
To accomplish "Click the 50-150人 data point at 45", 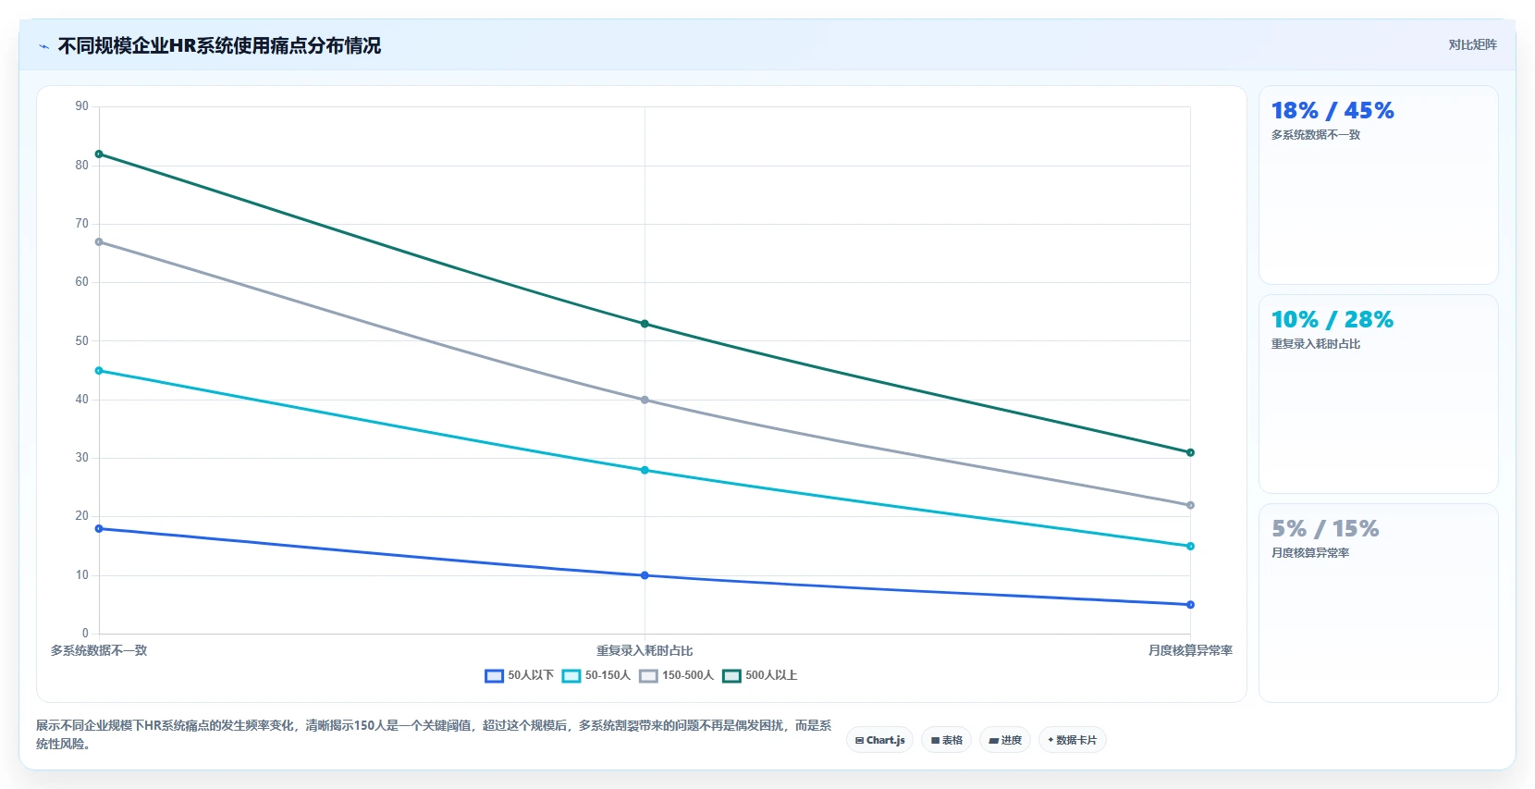I will (99, 371).
